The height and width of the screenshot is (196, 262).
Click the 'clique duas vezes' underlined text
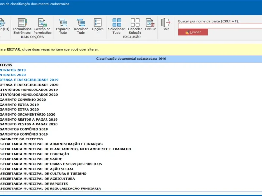[36, 50]
